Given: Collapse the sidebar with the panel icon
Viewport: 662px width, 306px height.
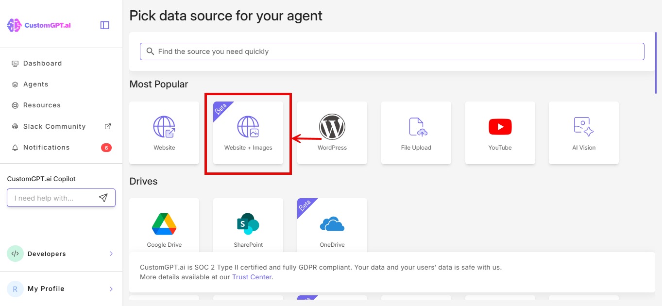Looking at the screenshot, I should (x=105, y=25).
